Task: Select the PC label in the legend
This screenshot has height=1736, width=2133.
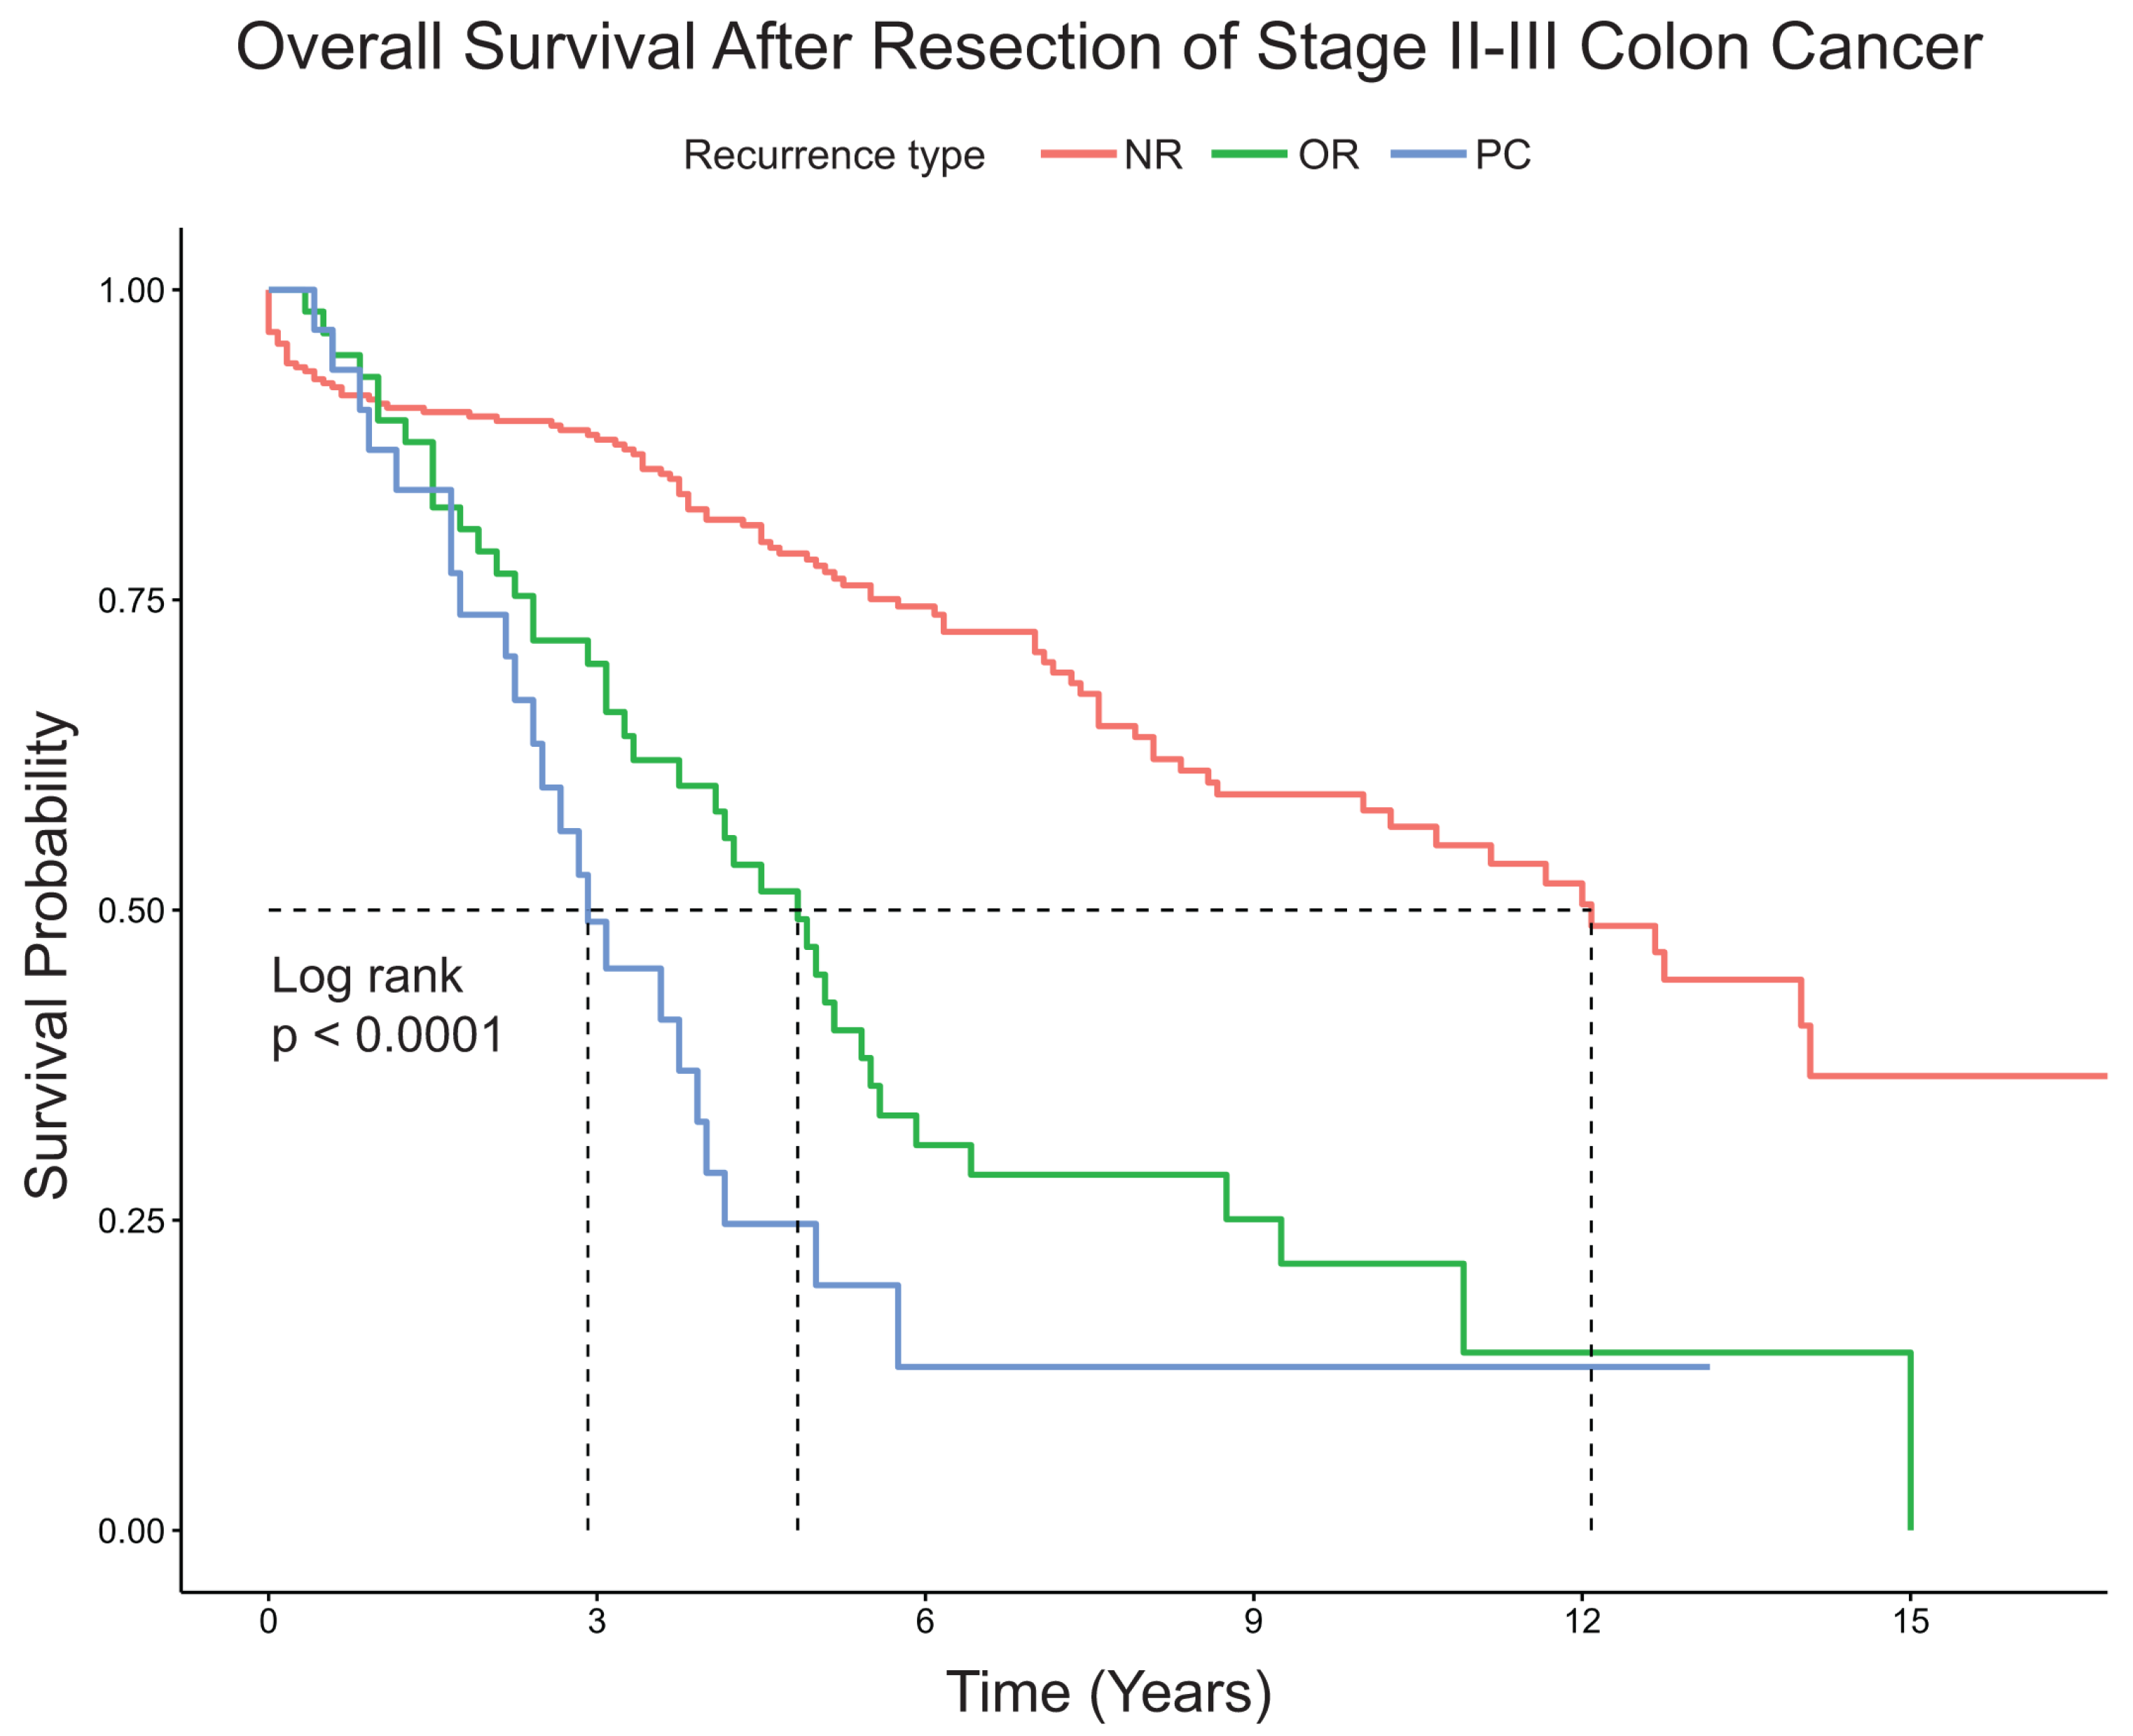Action: [x=1503, y=155]
